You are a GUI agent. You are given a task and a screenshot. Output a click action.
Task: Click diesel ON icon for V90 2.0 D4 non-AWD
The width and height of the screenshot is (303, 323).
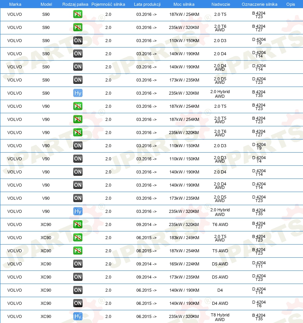coord(77,172)
